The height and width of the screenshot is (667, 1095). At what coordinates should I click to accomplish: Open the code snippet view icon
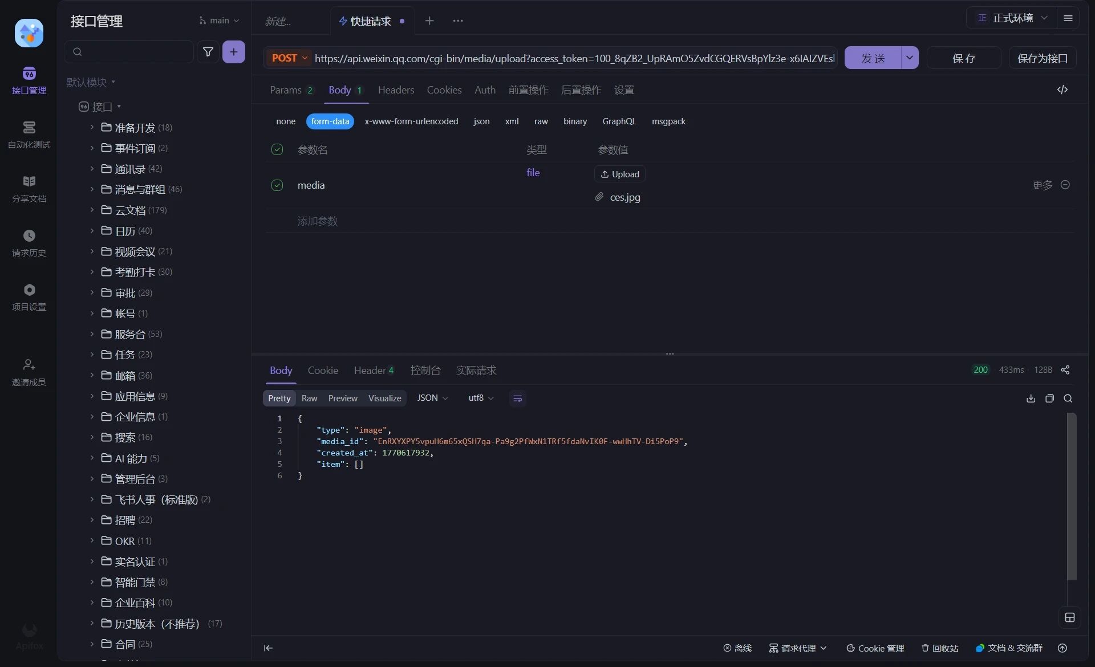point(1062,90)
